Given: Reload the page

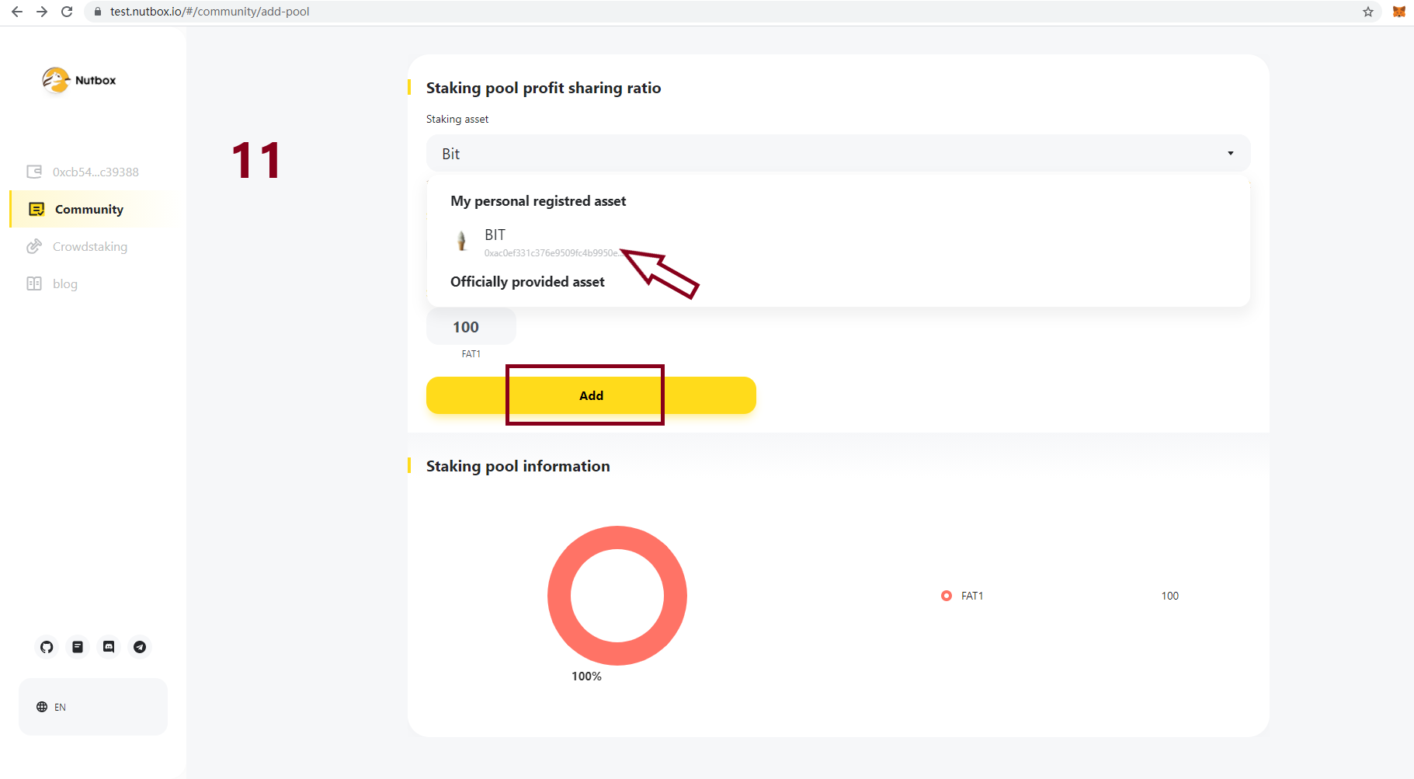Looking at the screenshot, I should coord(67,12).
